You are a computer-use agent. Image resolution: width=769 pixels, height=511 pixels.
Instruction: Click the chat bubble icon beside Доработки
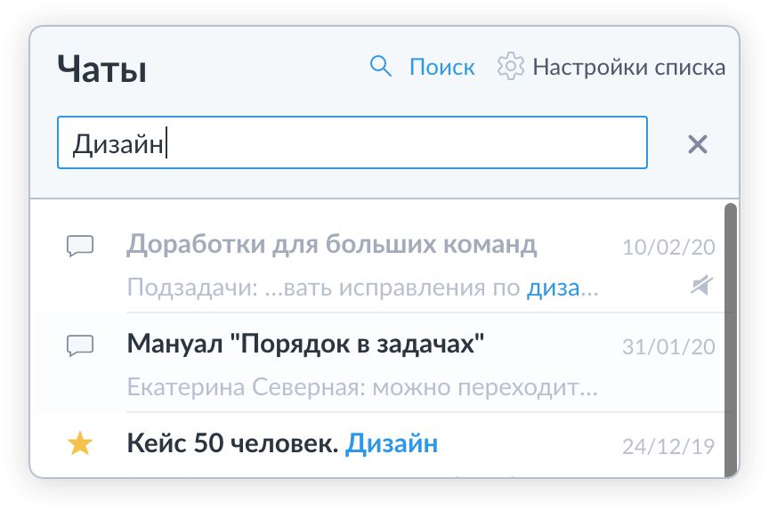(81, 246)
